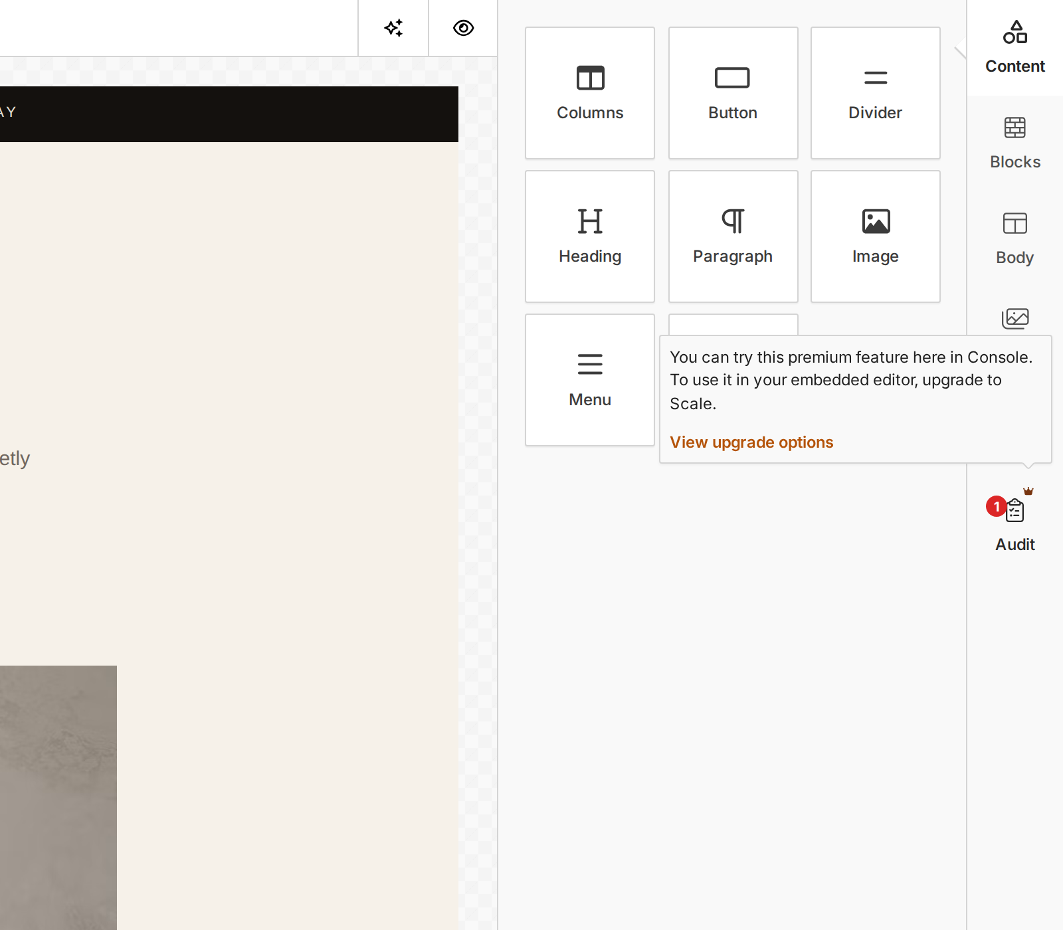Click the premium crown icon above Audit
Image resolution: width=1063 pixels, height=930 pixels.
point(1028,491)
